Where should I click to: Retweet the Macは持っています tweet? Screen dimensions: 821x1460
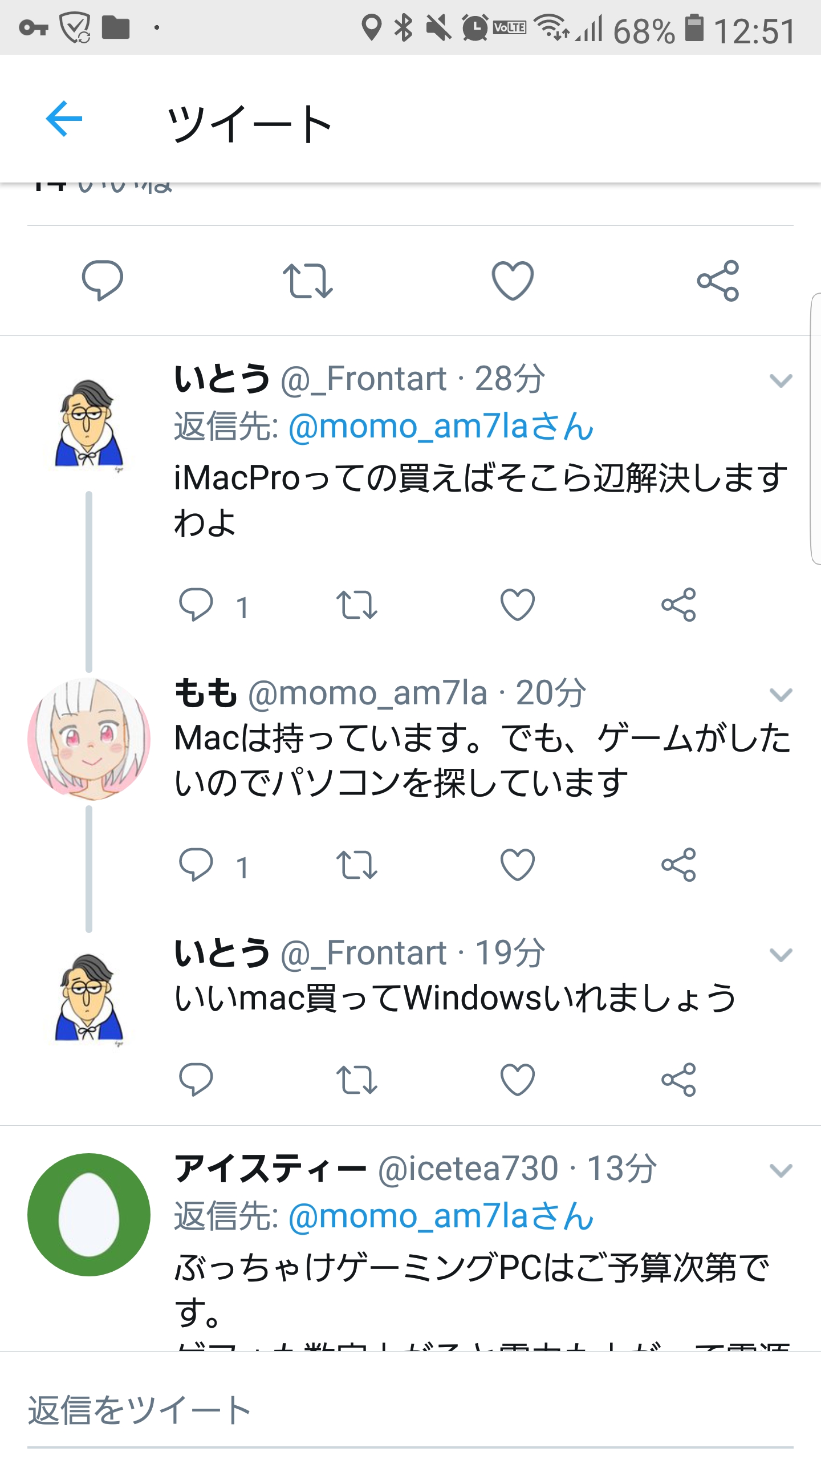[x=357, y=865]
